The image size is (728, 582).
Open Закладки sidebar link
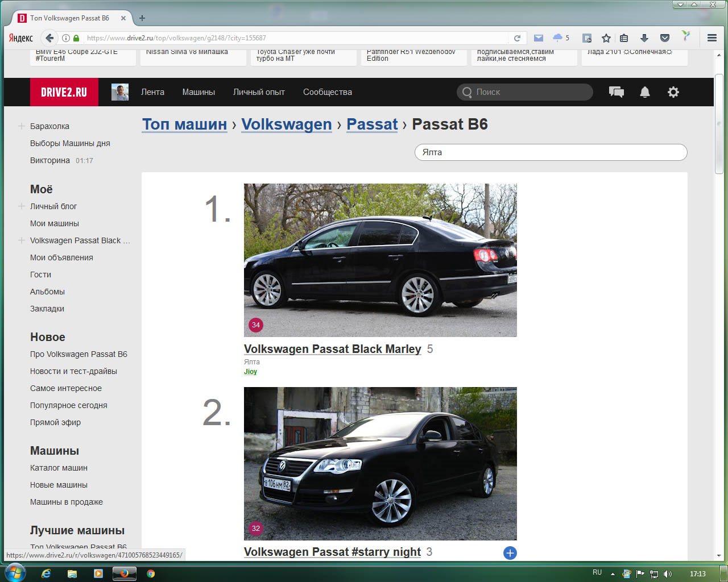tap(47, 309)
